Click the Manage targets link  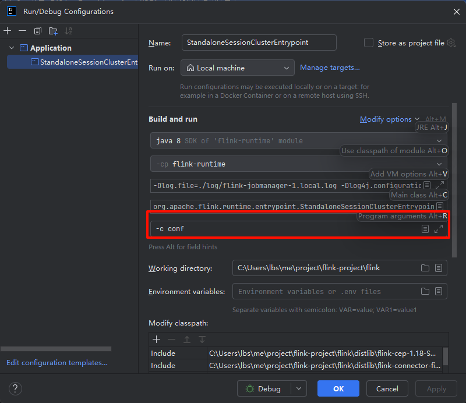point(330,68)
